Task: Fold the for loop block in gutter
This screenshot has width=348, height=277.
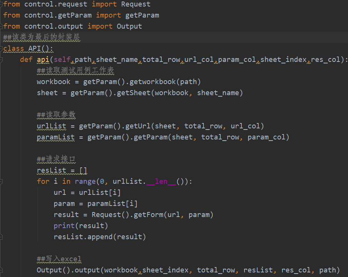Action: (1, 181)
